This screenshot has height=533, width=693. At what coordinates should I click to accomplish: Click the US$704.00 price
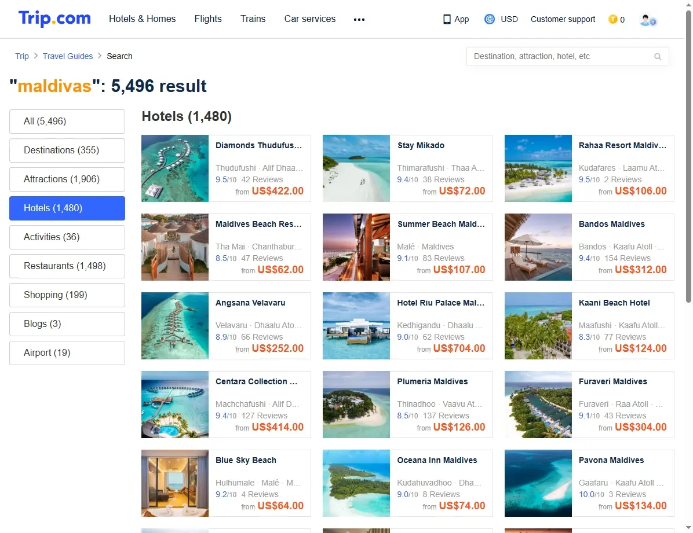click(459, 348)
